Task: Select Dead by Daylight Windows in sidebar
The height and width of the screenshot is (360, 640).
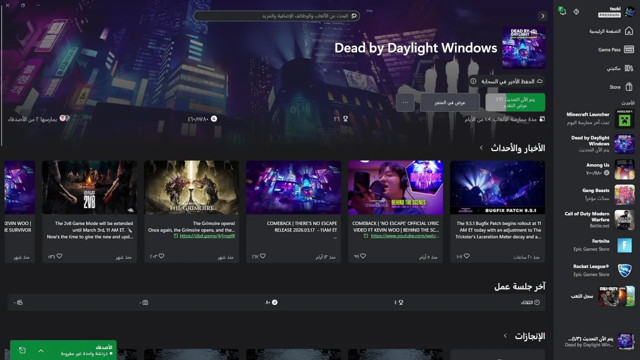Action: click(599, 143)
